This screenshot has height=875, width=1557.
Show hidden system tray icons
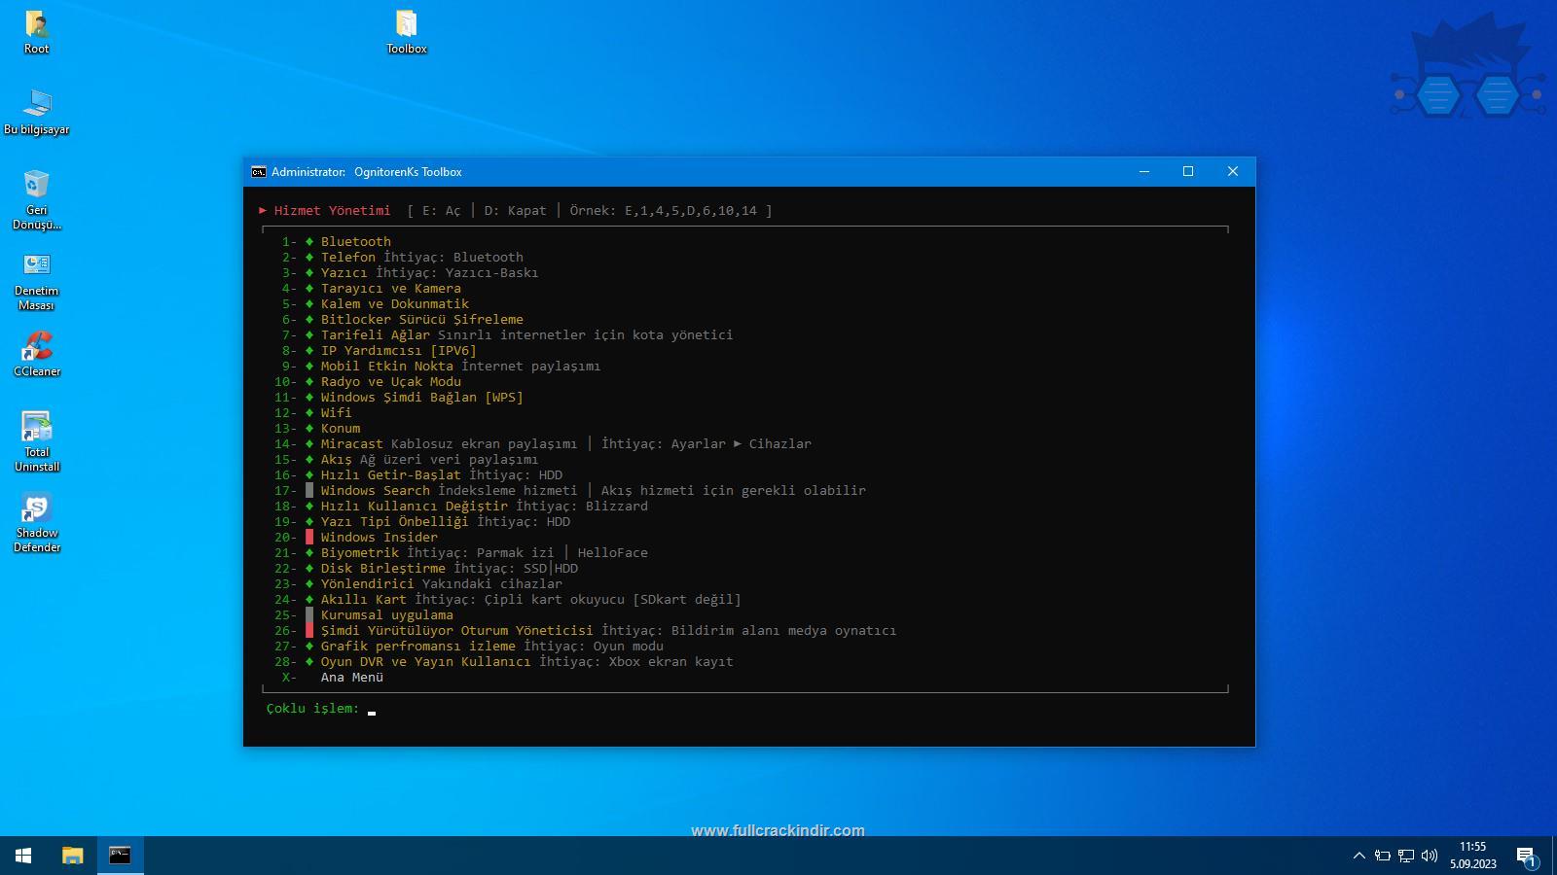[1358, 856]
